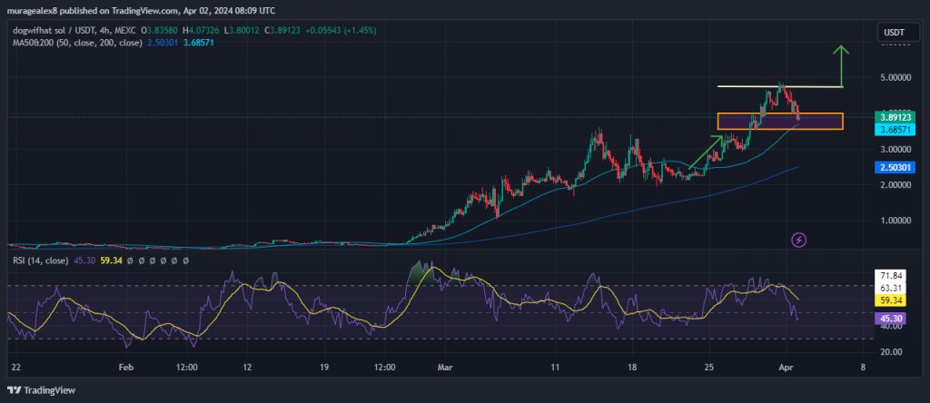Click the 19 date on the time axis
Viewport: 930px width, 403px height.
[324, 368]
